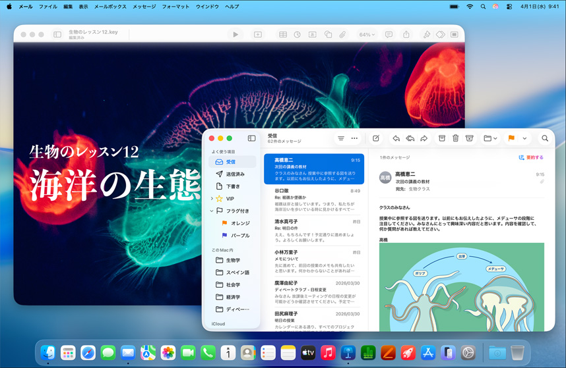This screenshot has width=566, height=368.
Task: Delete the message with trash icon
Action: pos(455,138)
